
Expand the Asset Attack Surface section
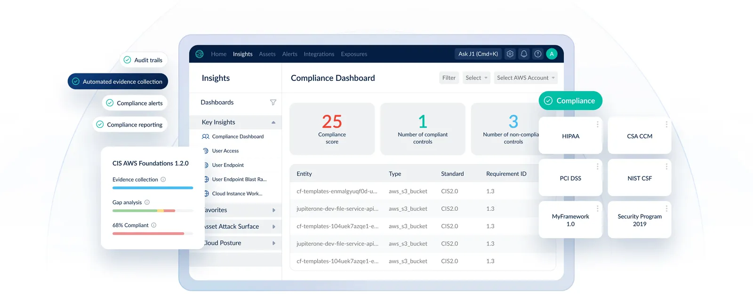coord(273,227)
